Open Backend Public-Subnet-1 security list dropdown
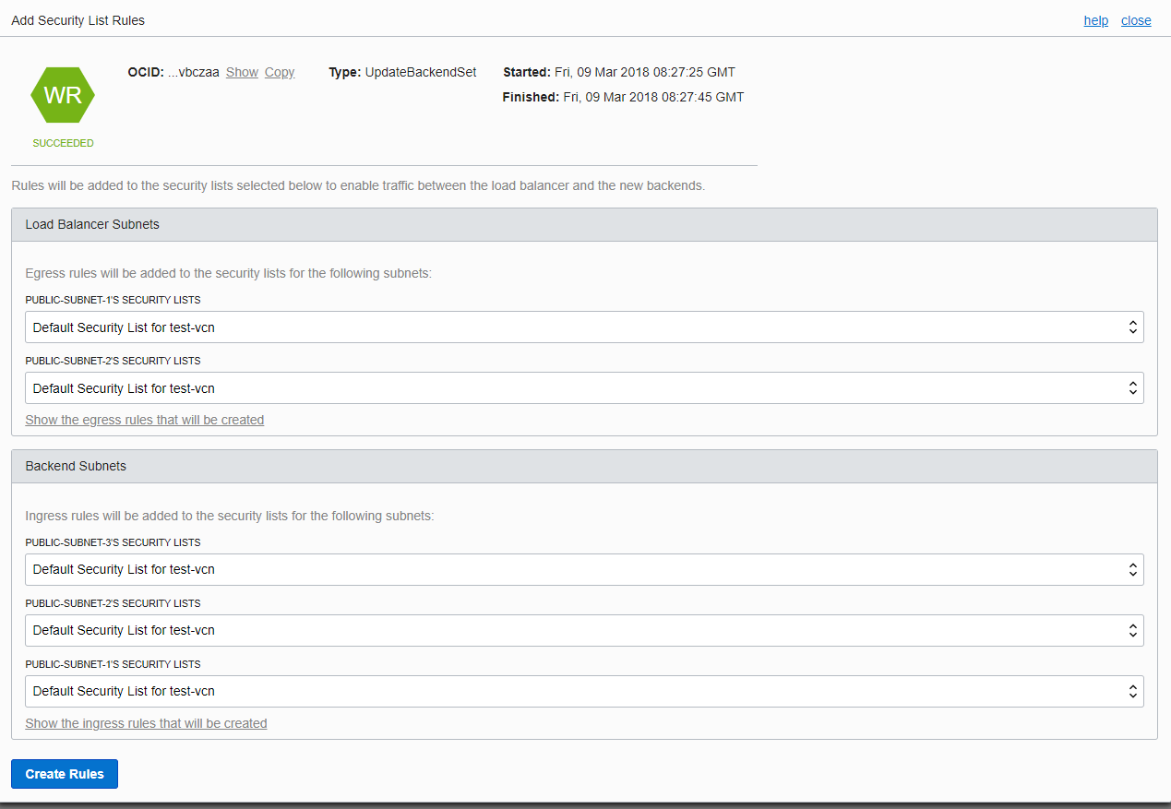This screenshot has width=1171, height=809. click(584, 691)
